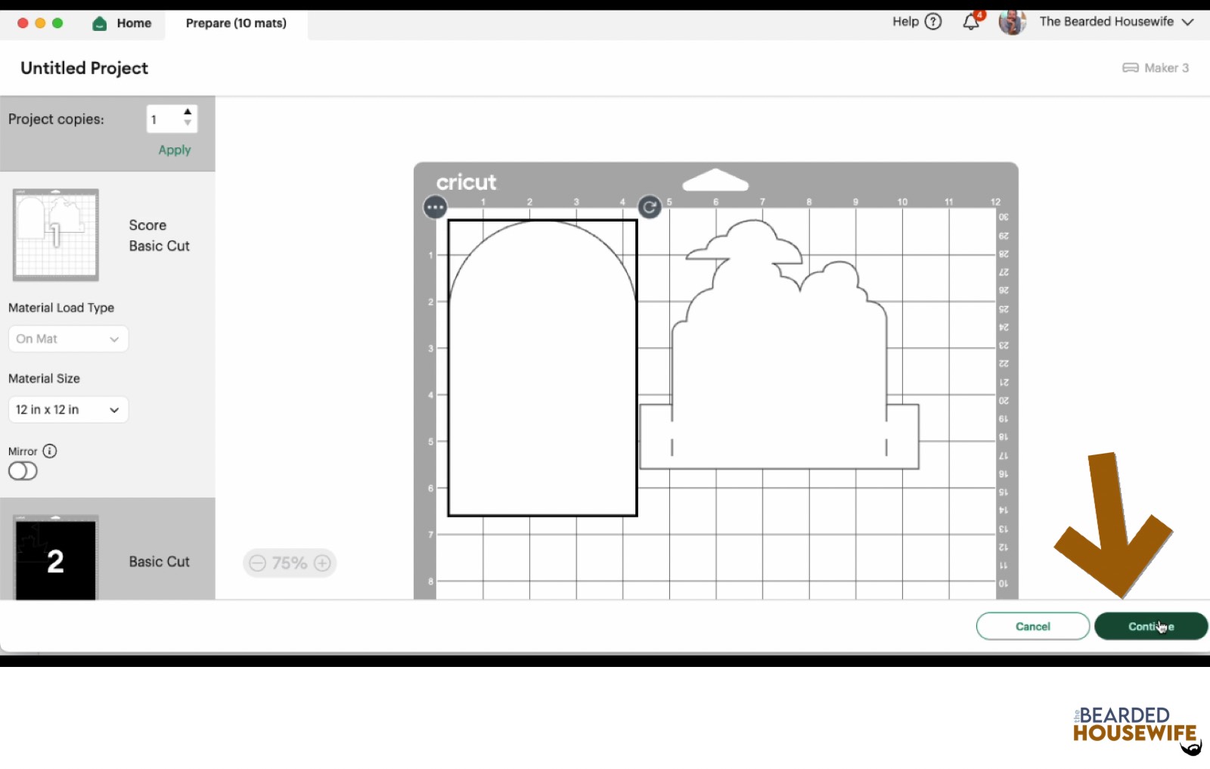The width and height of the screenshot is (1210, 769).
Task: Select the mat 2 Basic Cut thumbnail
Action: [56, 558]
